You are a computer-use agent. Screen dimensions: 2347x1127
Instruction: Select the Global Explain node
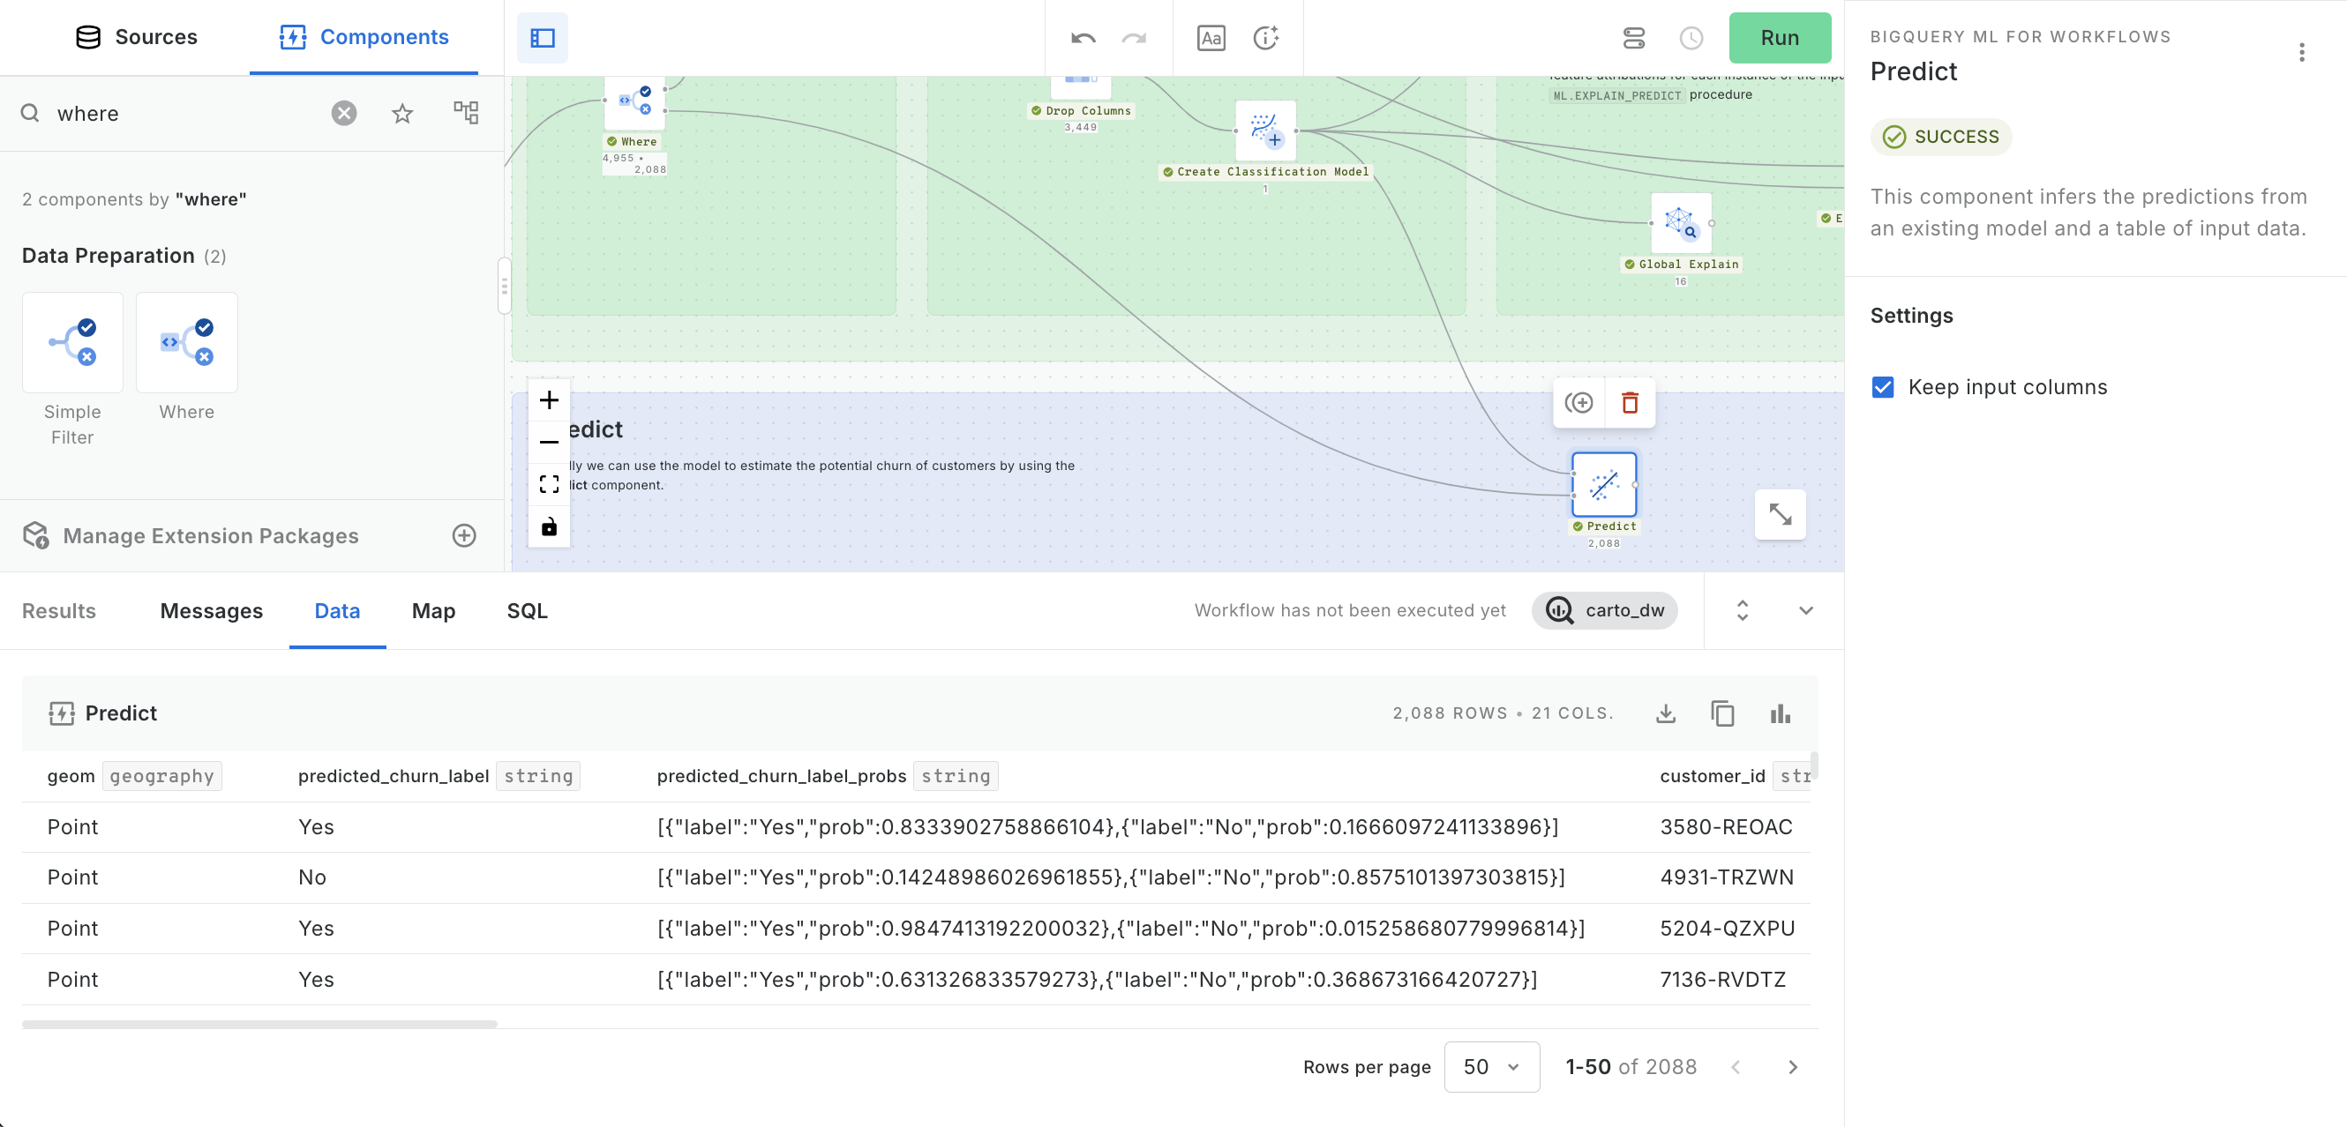(1681, 223)
